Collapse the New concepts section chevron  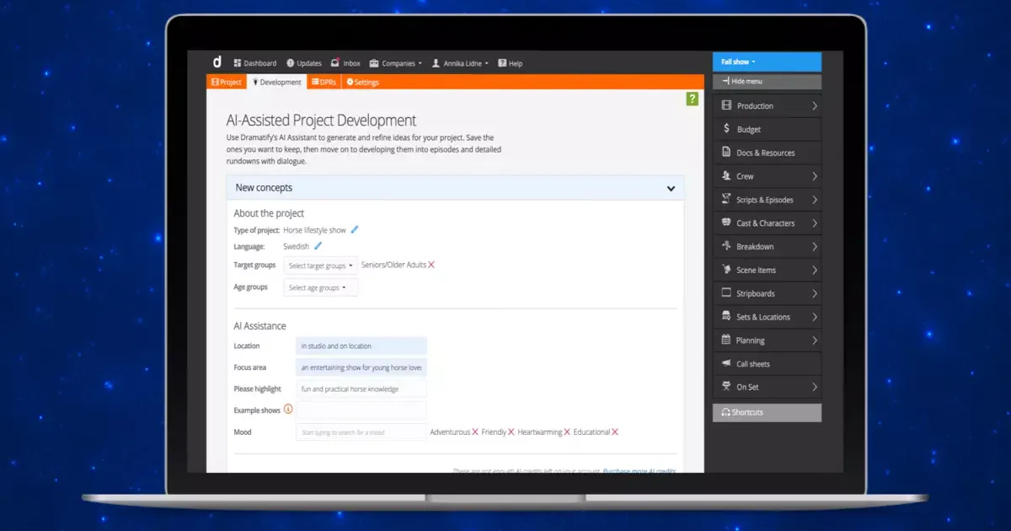coord(671,188)
